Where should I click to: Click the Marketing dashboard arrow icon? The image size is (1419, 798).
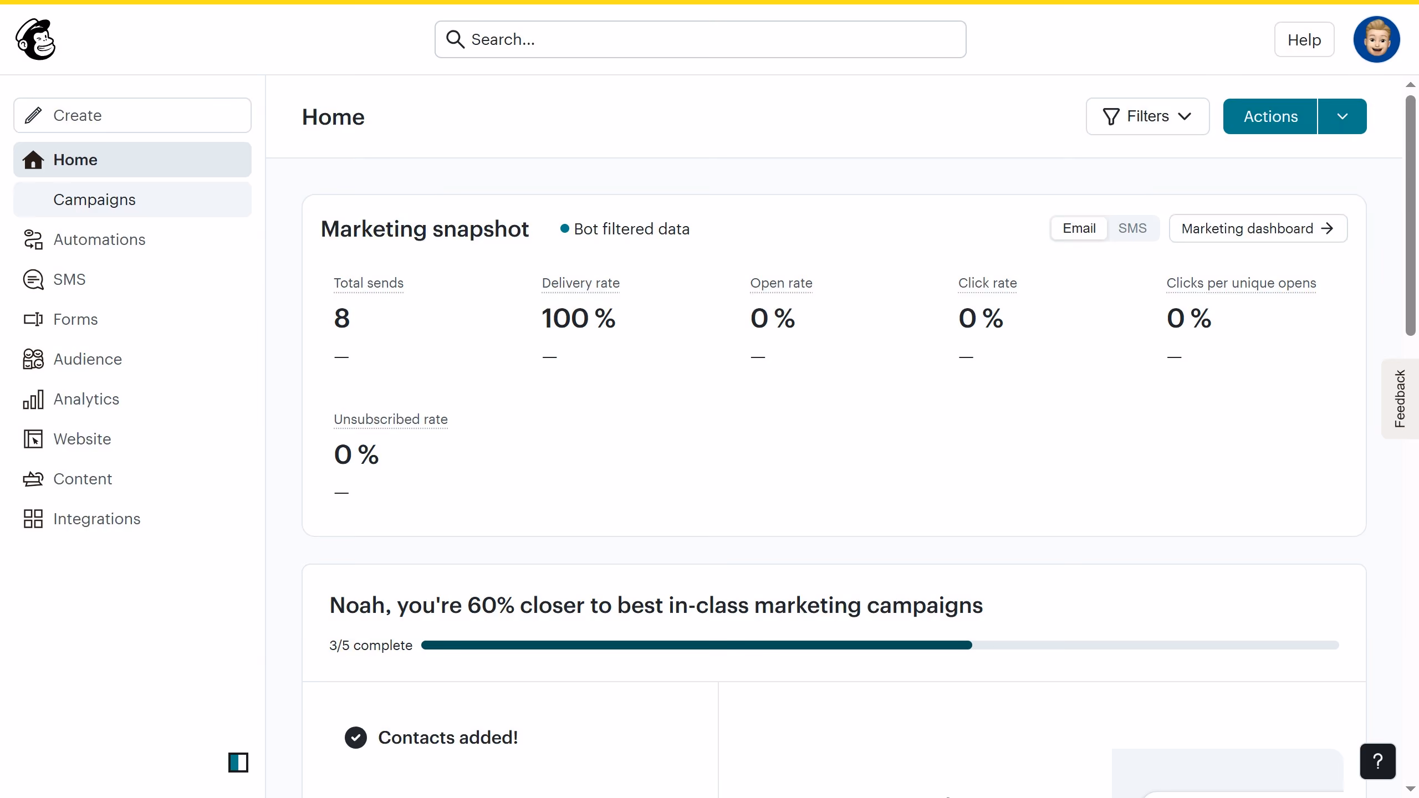(1327, 228)
